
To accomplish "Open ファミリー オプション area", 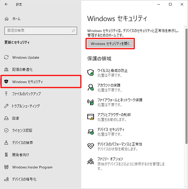I will click(x=126, y=163).
